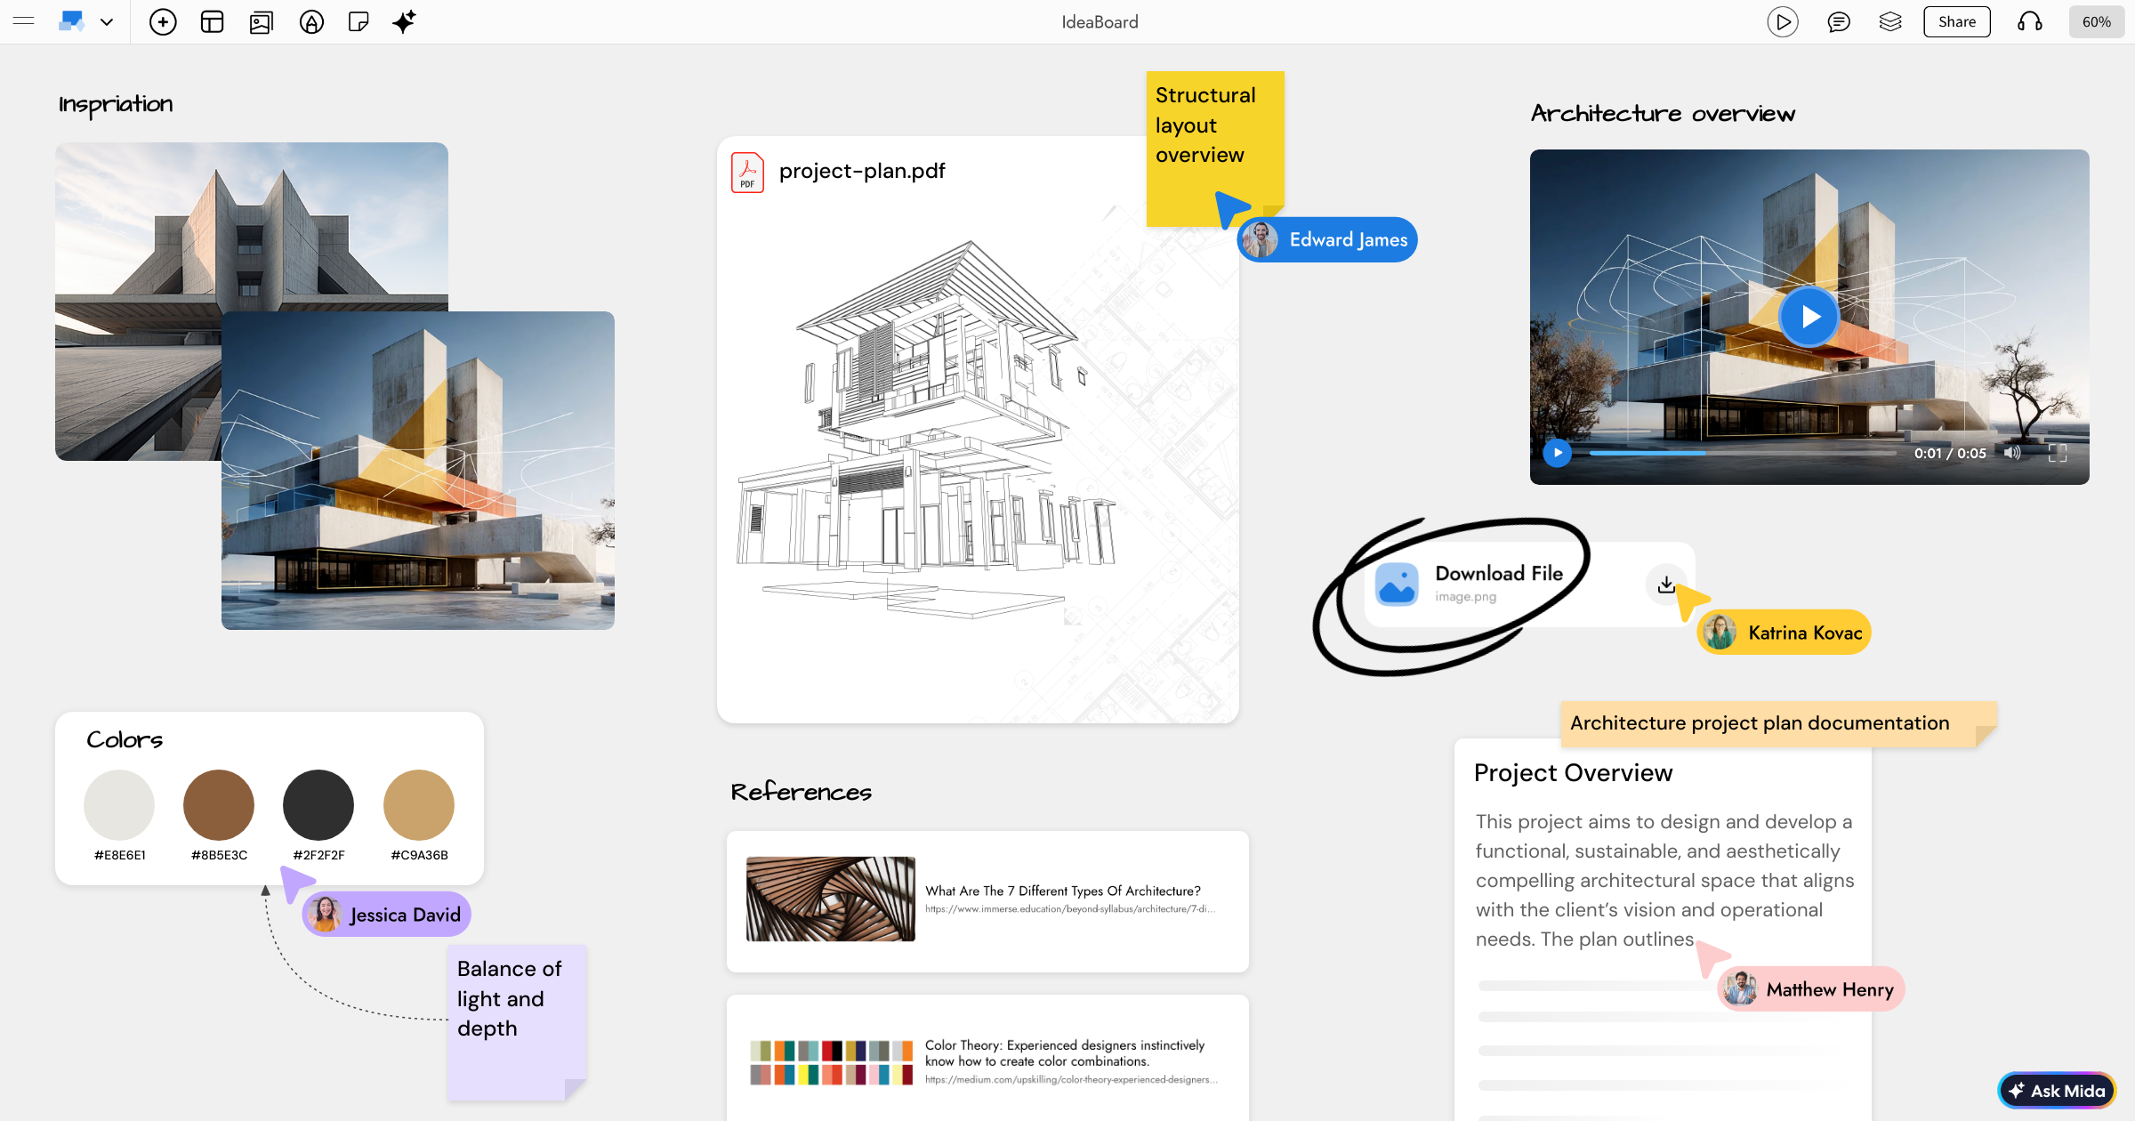
Task: Click the 0:01 / 0:05 video time
Action: pos(1950,453)
